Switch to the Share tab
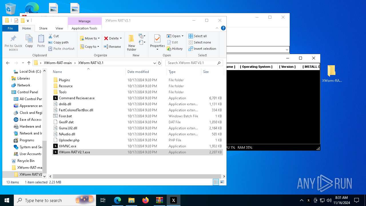Image resolution: width=366 pixels, height=206 pixels. tap(43, 28)
